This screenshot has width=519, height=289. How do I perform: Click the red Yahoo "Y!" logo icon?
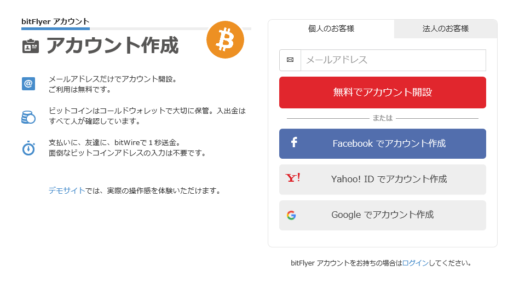click(293, 178)
